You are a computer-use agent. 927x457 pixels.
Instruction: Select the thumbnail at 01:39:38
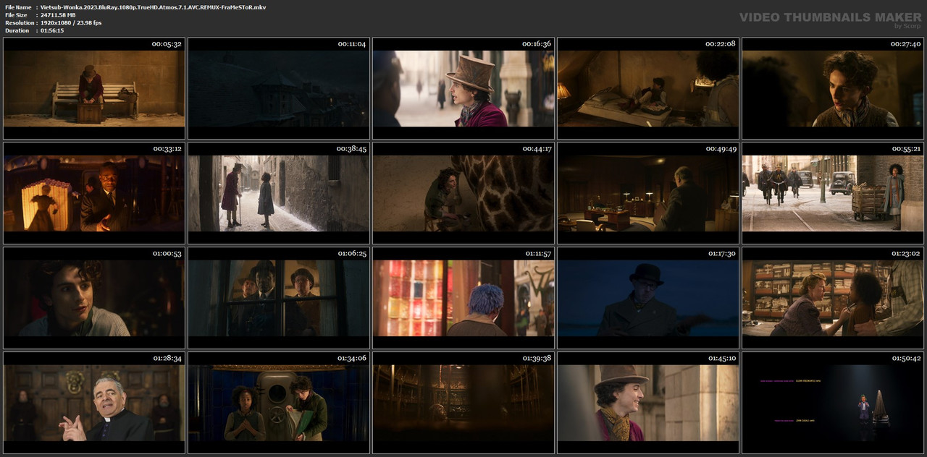tap(463, 403)
